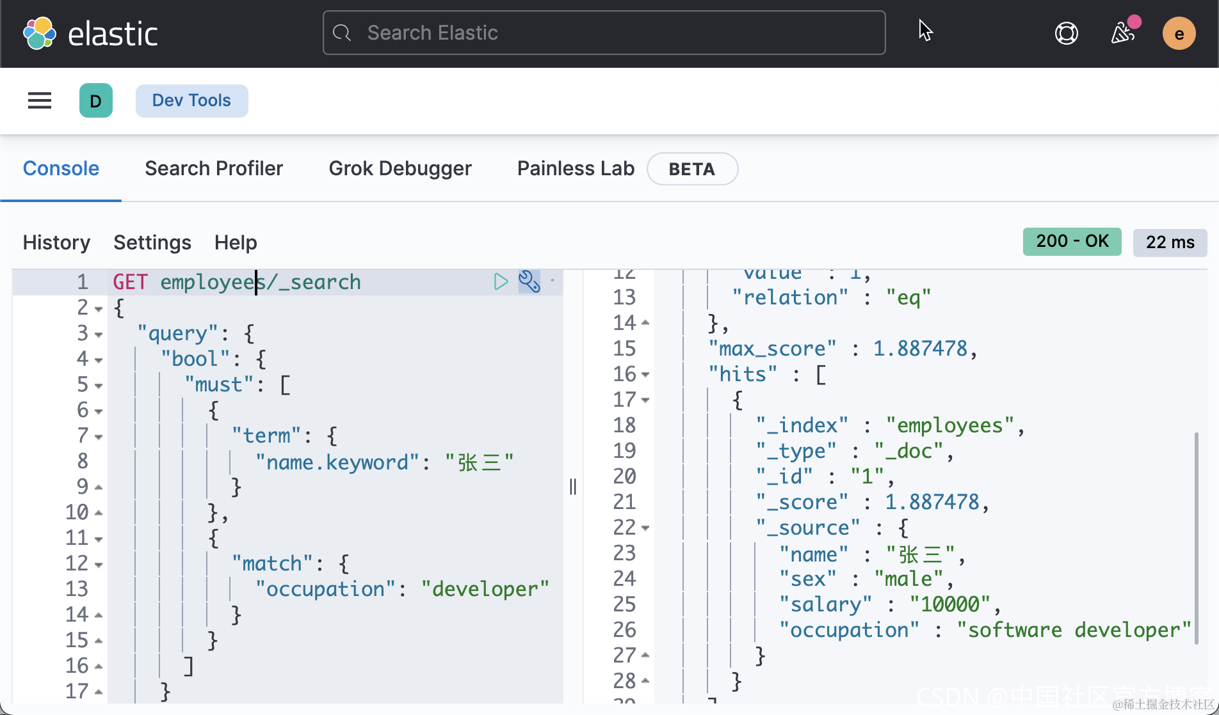Open the user avatar menu
Viewport: 1219px width, 715px height.
[x=1179, y=33]
